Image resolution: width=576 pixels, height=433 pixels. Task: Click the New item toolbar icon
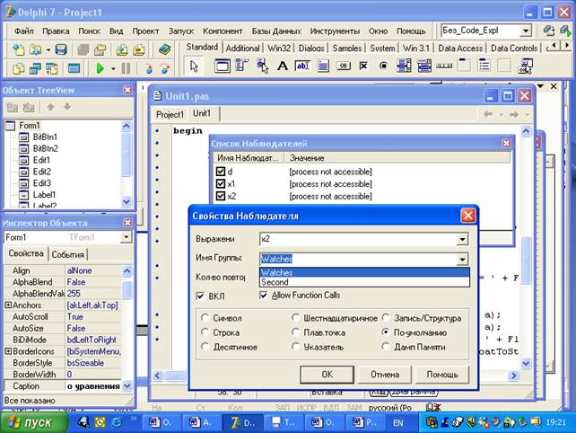(x=18, y=49)
